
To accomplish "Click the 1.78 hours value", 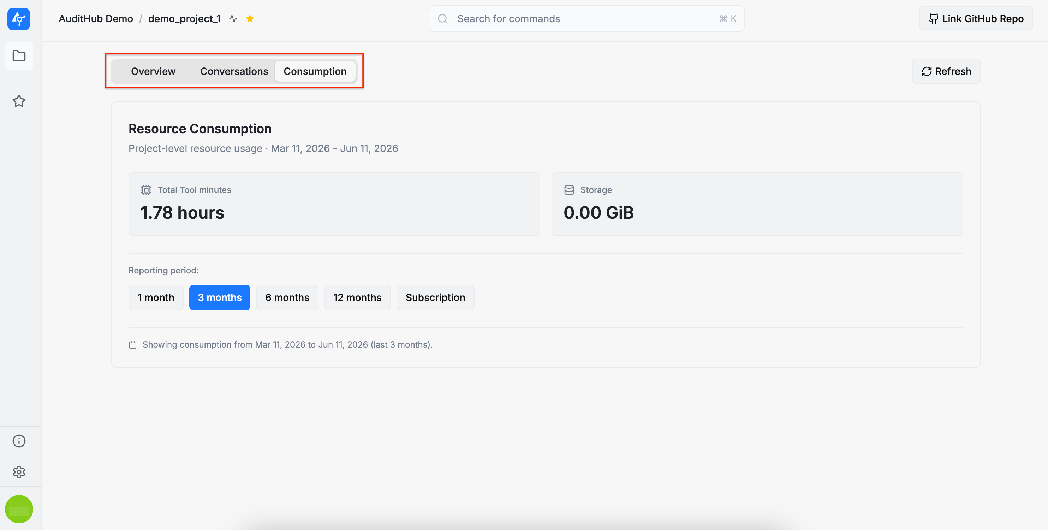I will point(182,212).
